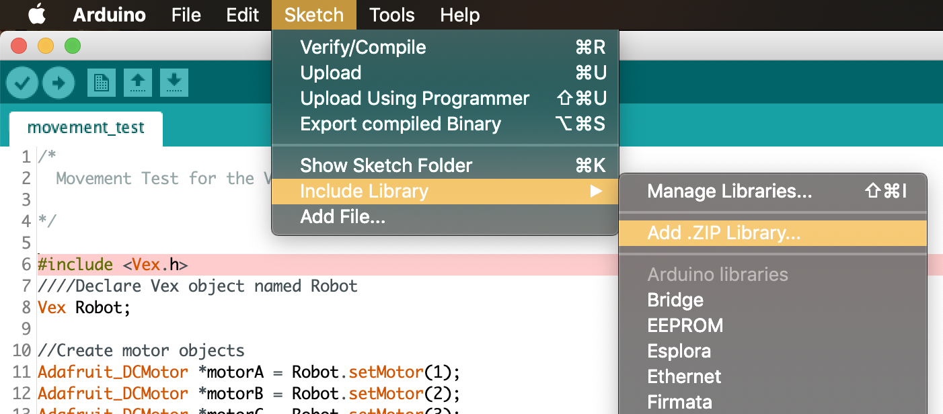Include the Ethernet library
The height and width of the screenshot is (414, 943).
point(773,377)
